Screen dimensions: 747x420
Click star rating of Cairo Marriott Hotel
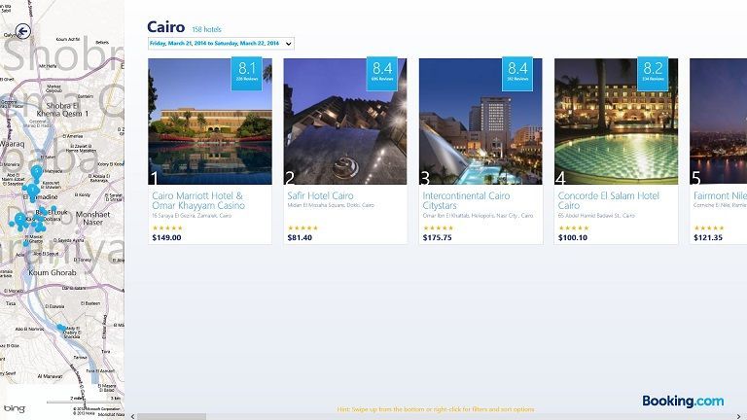[167, 228]
